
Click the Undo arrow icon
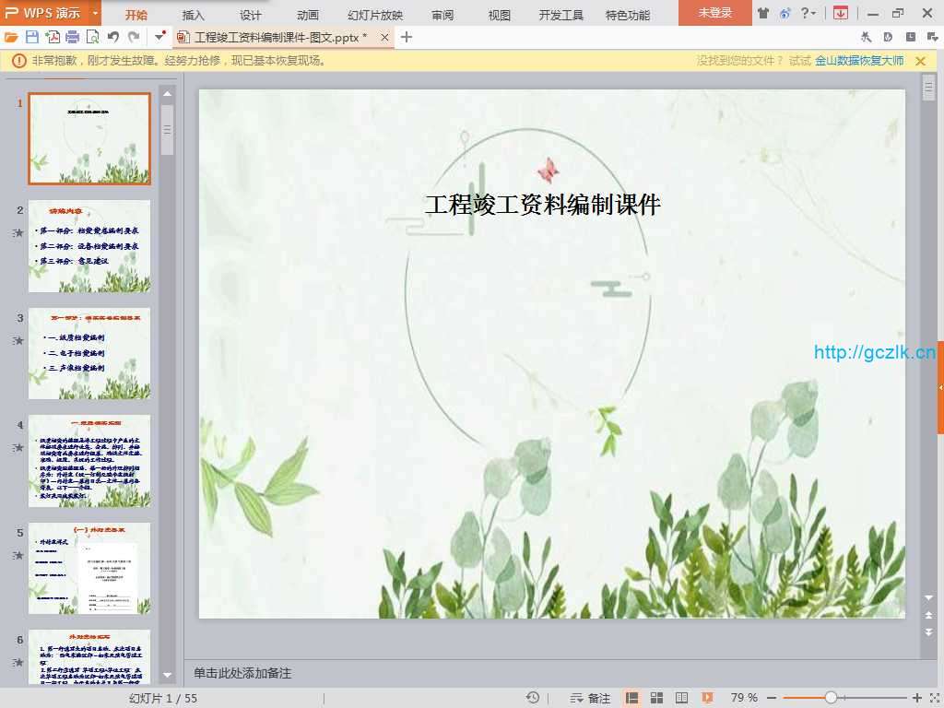point(112,37)
